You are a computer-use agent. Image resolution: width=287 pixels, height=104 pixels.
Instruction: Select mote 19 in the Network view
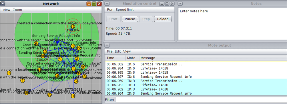9,73
